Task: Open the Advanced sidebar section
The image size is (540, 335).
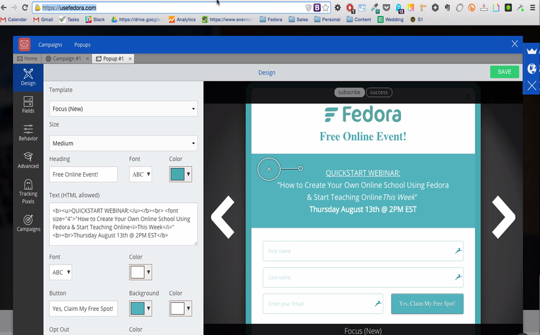Action: (x=28, y=160)
